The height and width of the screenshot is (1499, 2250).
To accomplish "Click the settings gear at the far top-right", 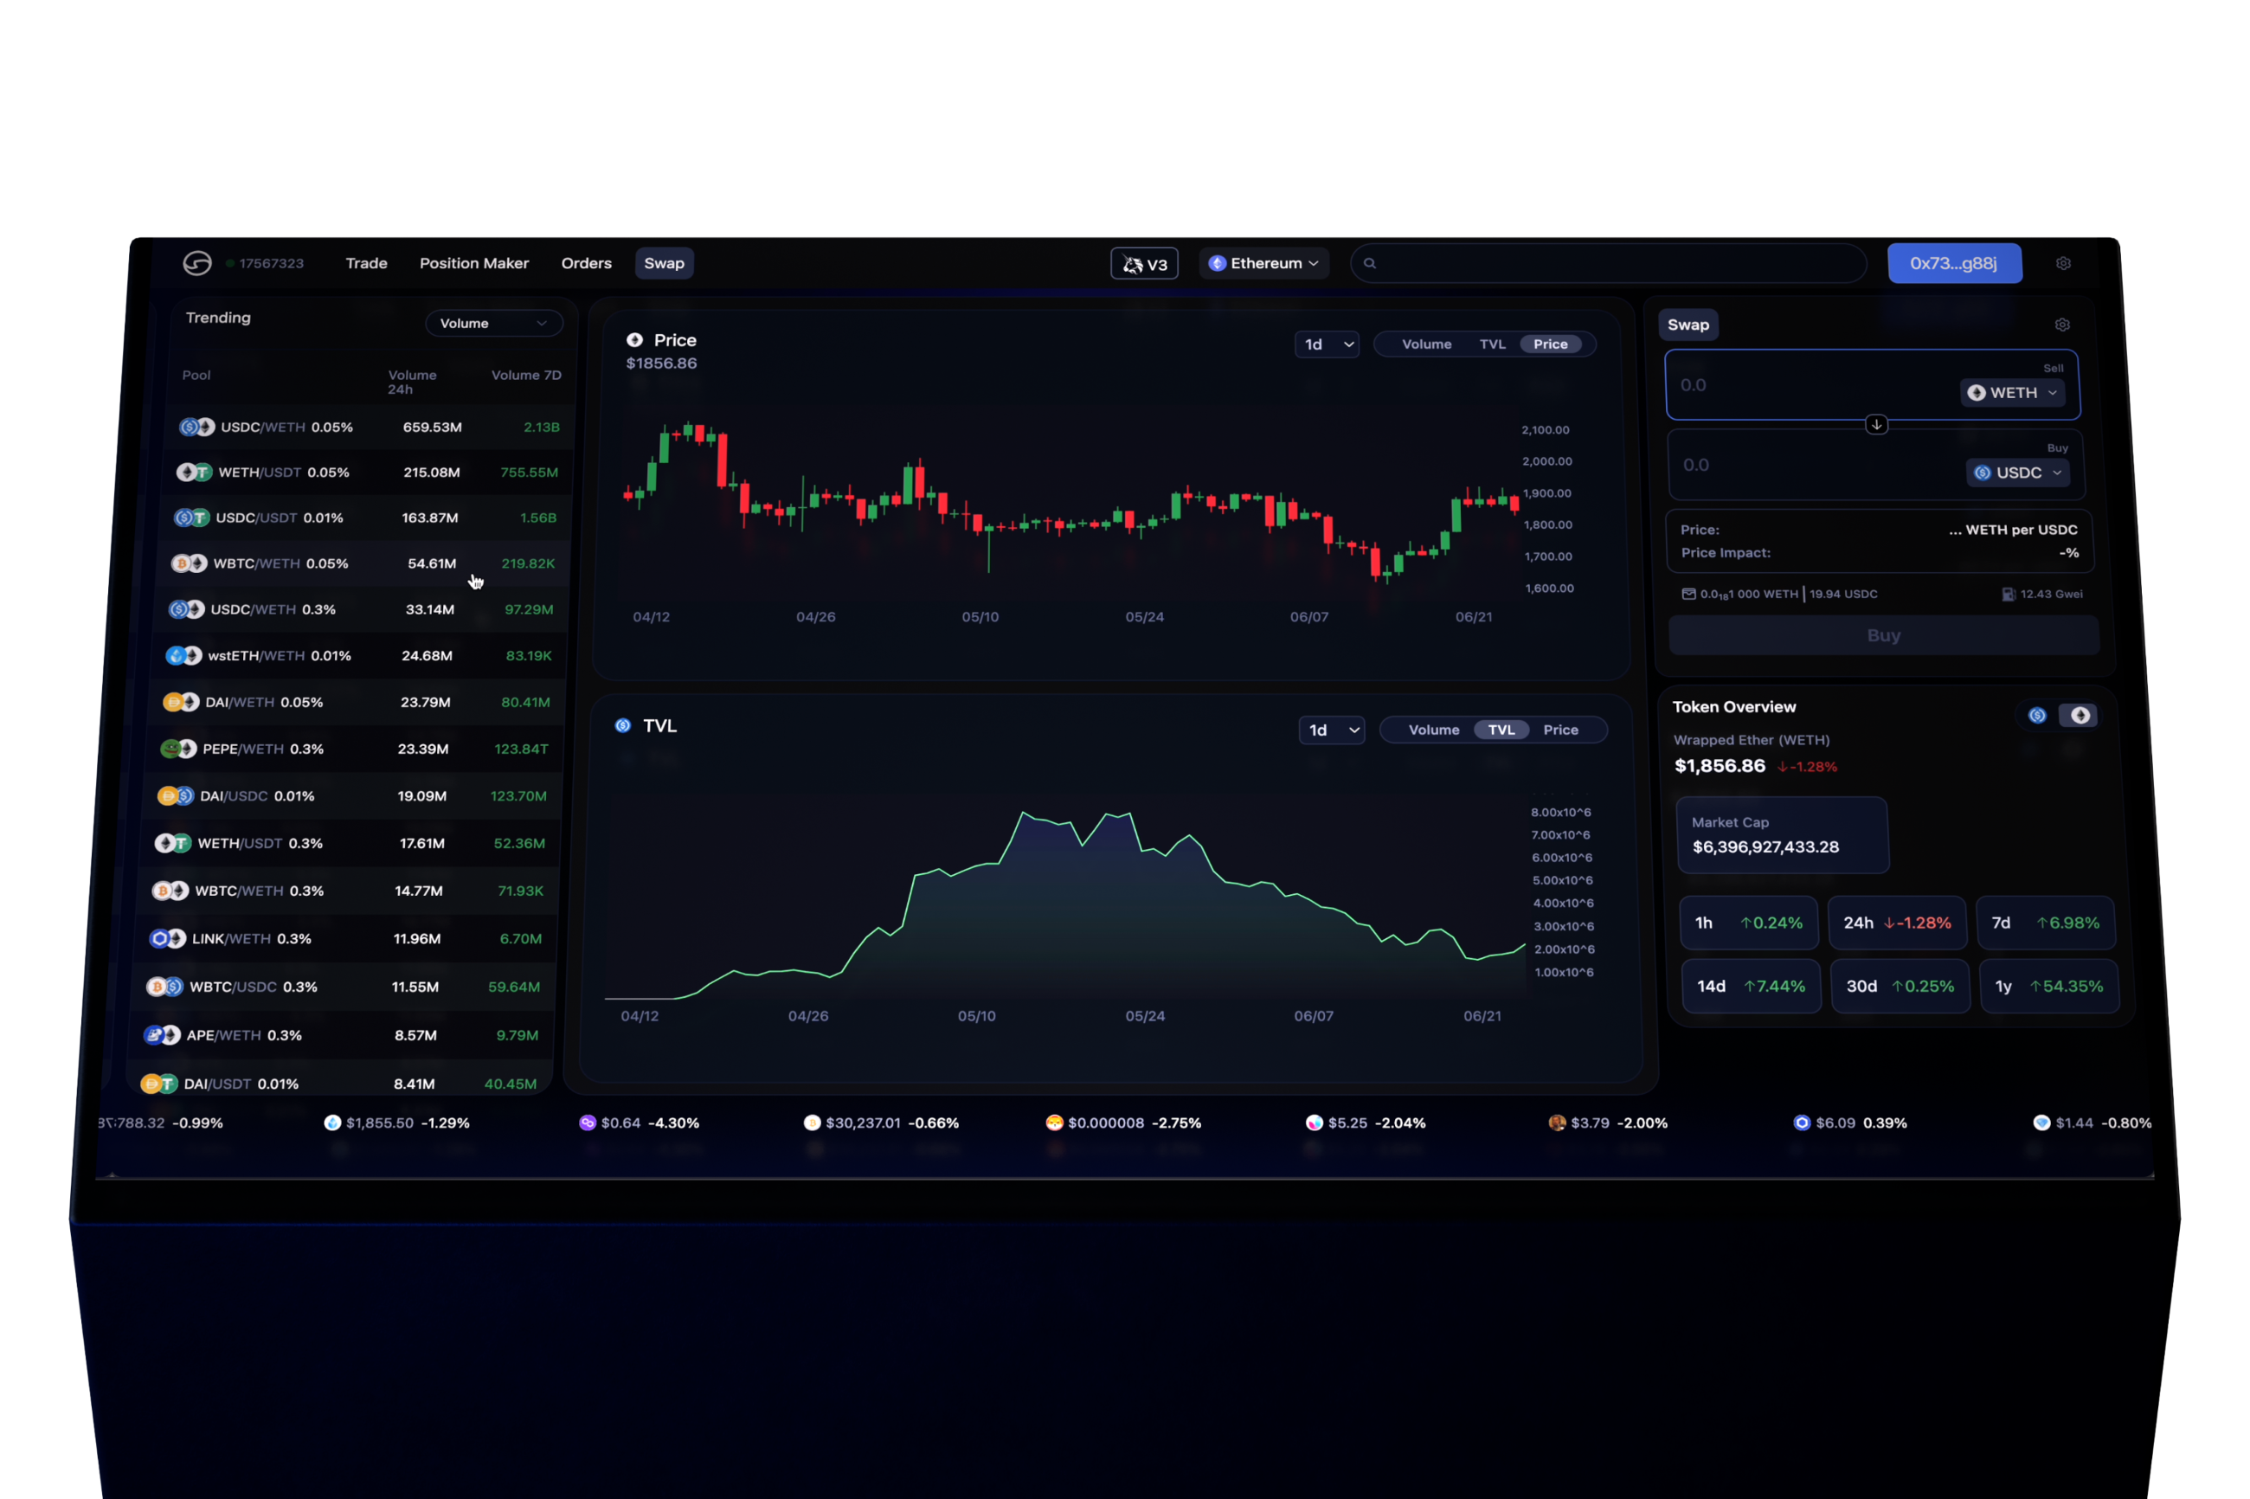I will [2064, 263].
